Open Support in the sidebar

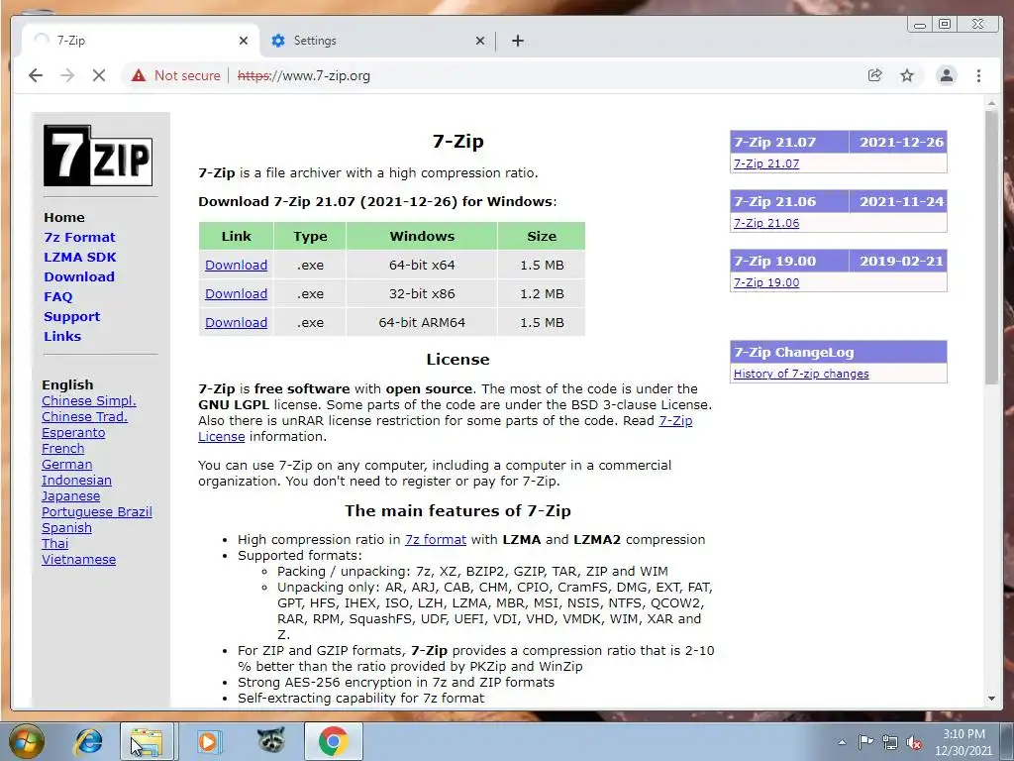click(71, 316)
